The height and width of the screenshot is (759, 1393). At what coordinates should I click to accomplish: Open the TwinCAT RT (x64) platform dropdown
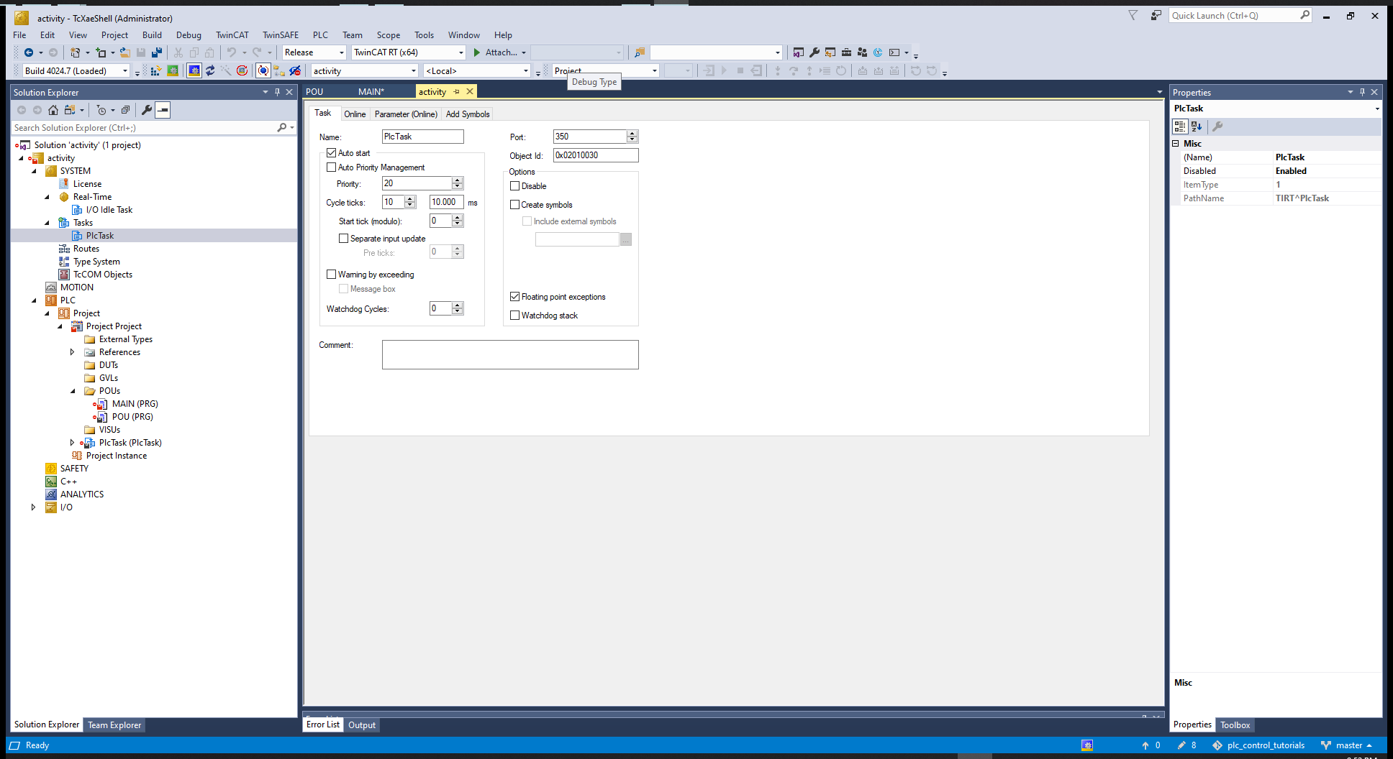coord(409,52)
